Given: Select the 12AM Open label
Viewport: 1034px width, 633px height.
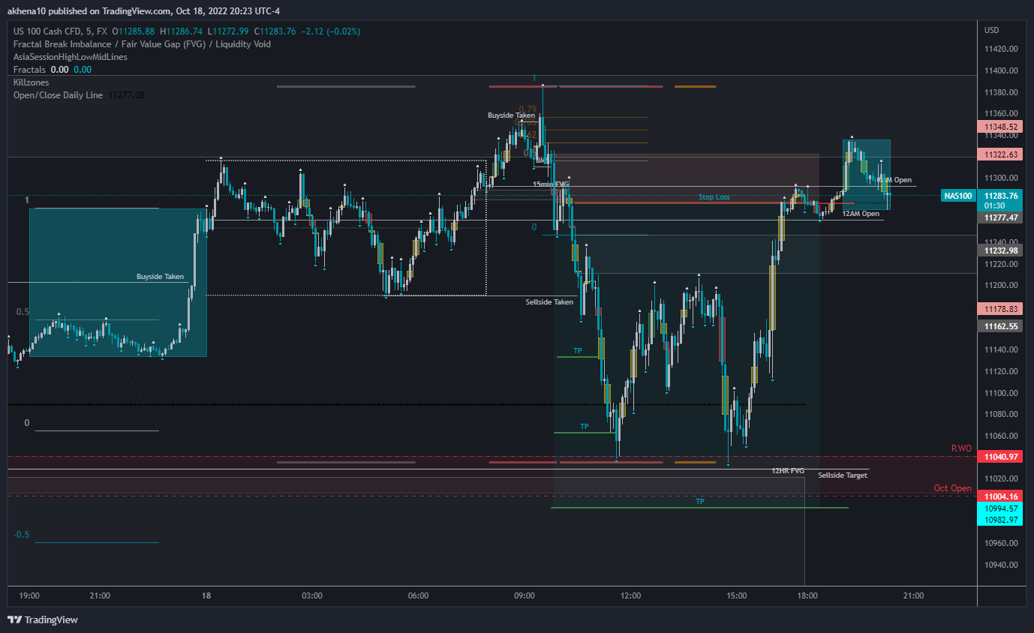Looking at the screenshot, I should [x=861, y=214].
